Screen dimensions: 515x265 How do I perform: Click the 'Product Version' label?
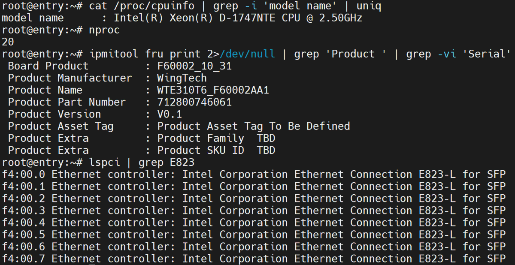coord(55,114)
